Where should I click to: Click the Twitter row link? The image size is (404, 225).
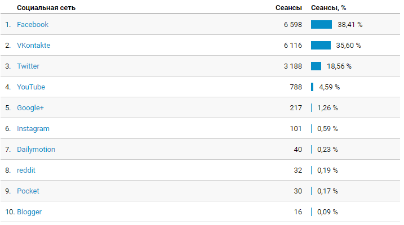(x=28, y=66)
